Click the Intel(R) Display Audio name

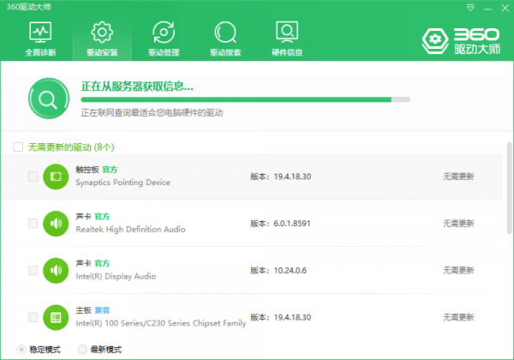(x=116, y=276)
